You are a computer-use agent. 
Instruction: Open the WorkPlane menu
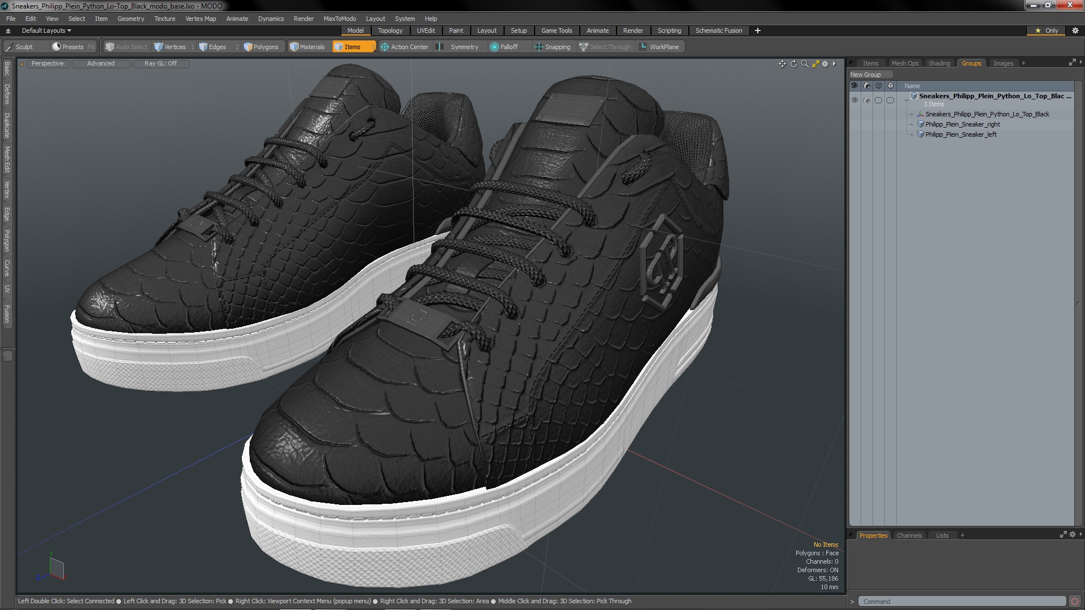pyautogui.click(x=659, y=47)
